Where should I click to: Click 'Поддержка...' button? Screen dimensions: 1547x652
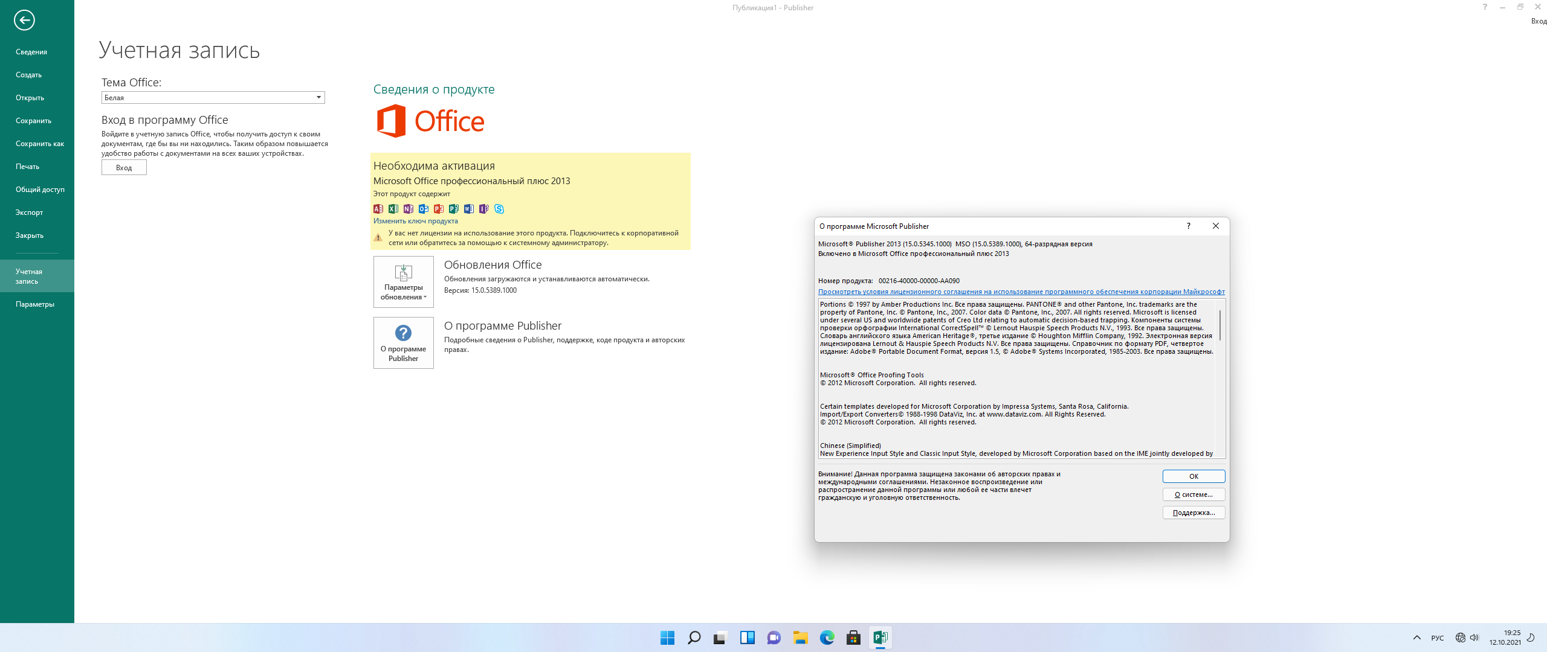(1193, 513)
